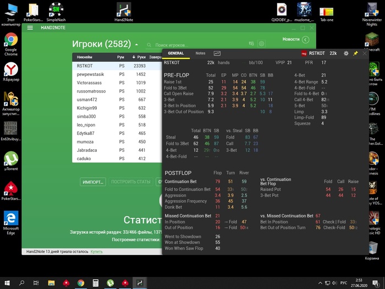Open Этот компьютер desktop icon
The height and width of the screenshot is (289, 385).
coord(11,14)
